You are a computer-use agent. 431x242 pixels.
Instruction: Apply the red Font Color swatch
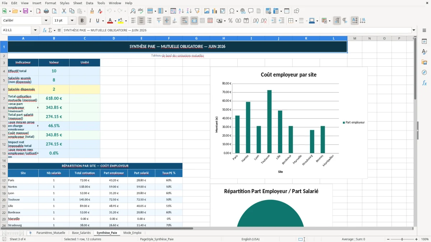[x=110, y=21]
